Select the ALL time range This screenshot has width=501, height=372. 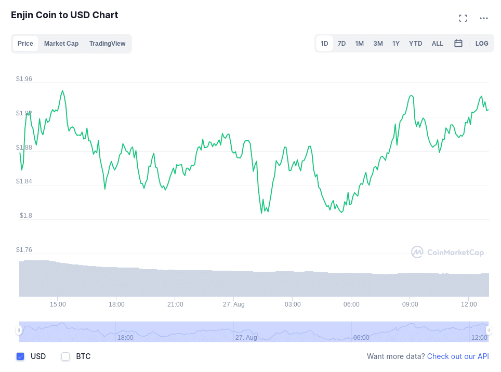(438, 44)
